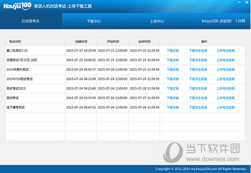Viewport: 251px width, 173px height.
Task: Click the kouyu100 welcome username text
Action: [x=217, y=21]
